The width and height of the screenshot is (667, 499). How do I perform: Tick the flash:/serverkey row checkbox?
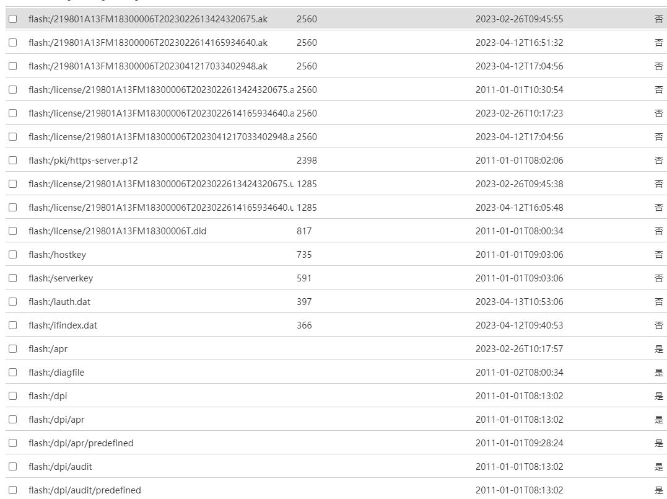pos(12,278)
